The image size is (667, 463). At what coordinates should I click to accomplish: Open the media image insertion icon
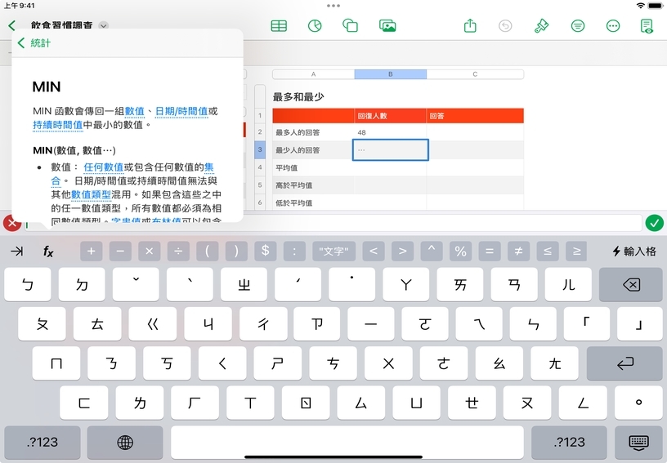(387, 26)
